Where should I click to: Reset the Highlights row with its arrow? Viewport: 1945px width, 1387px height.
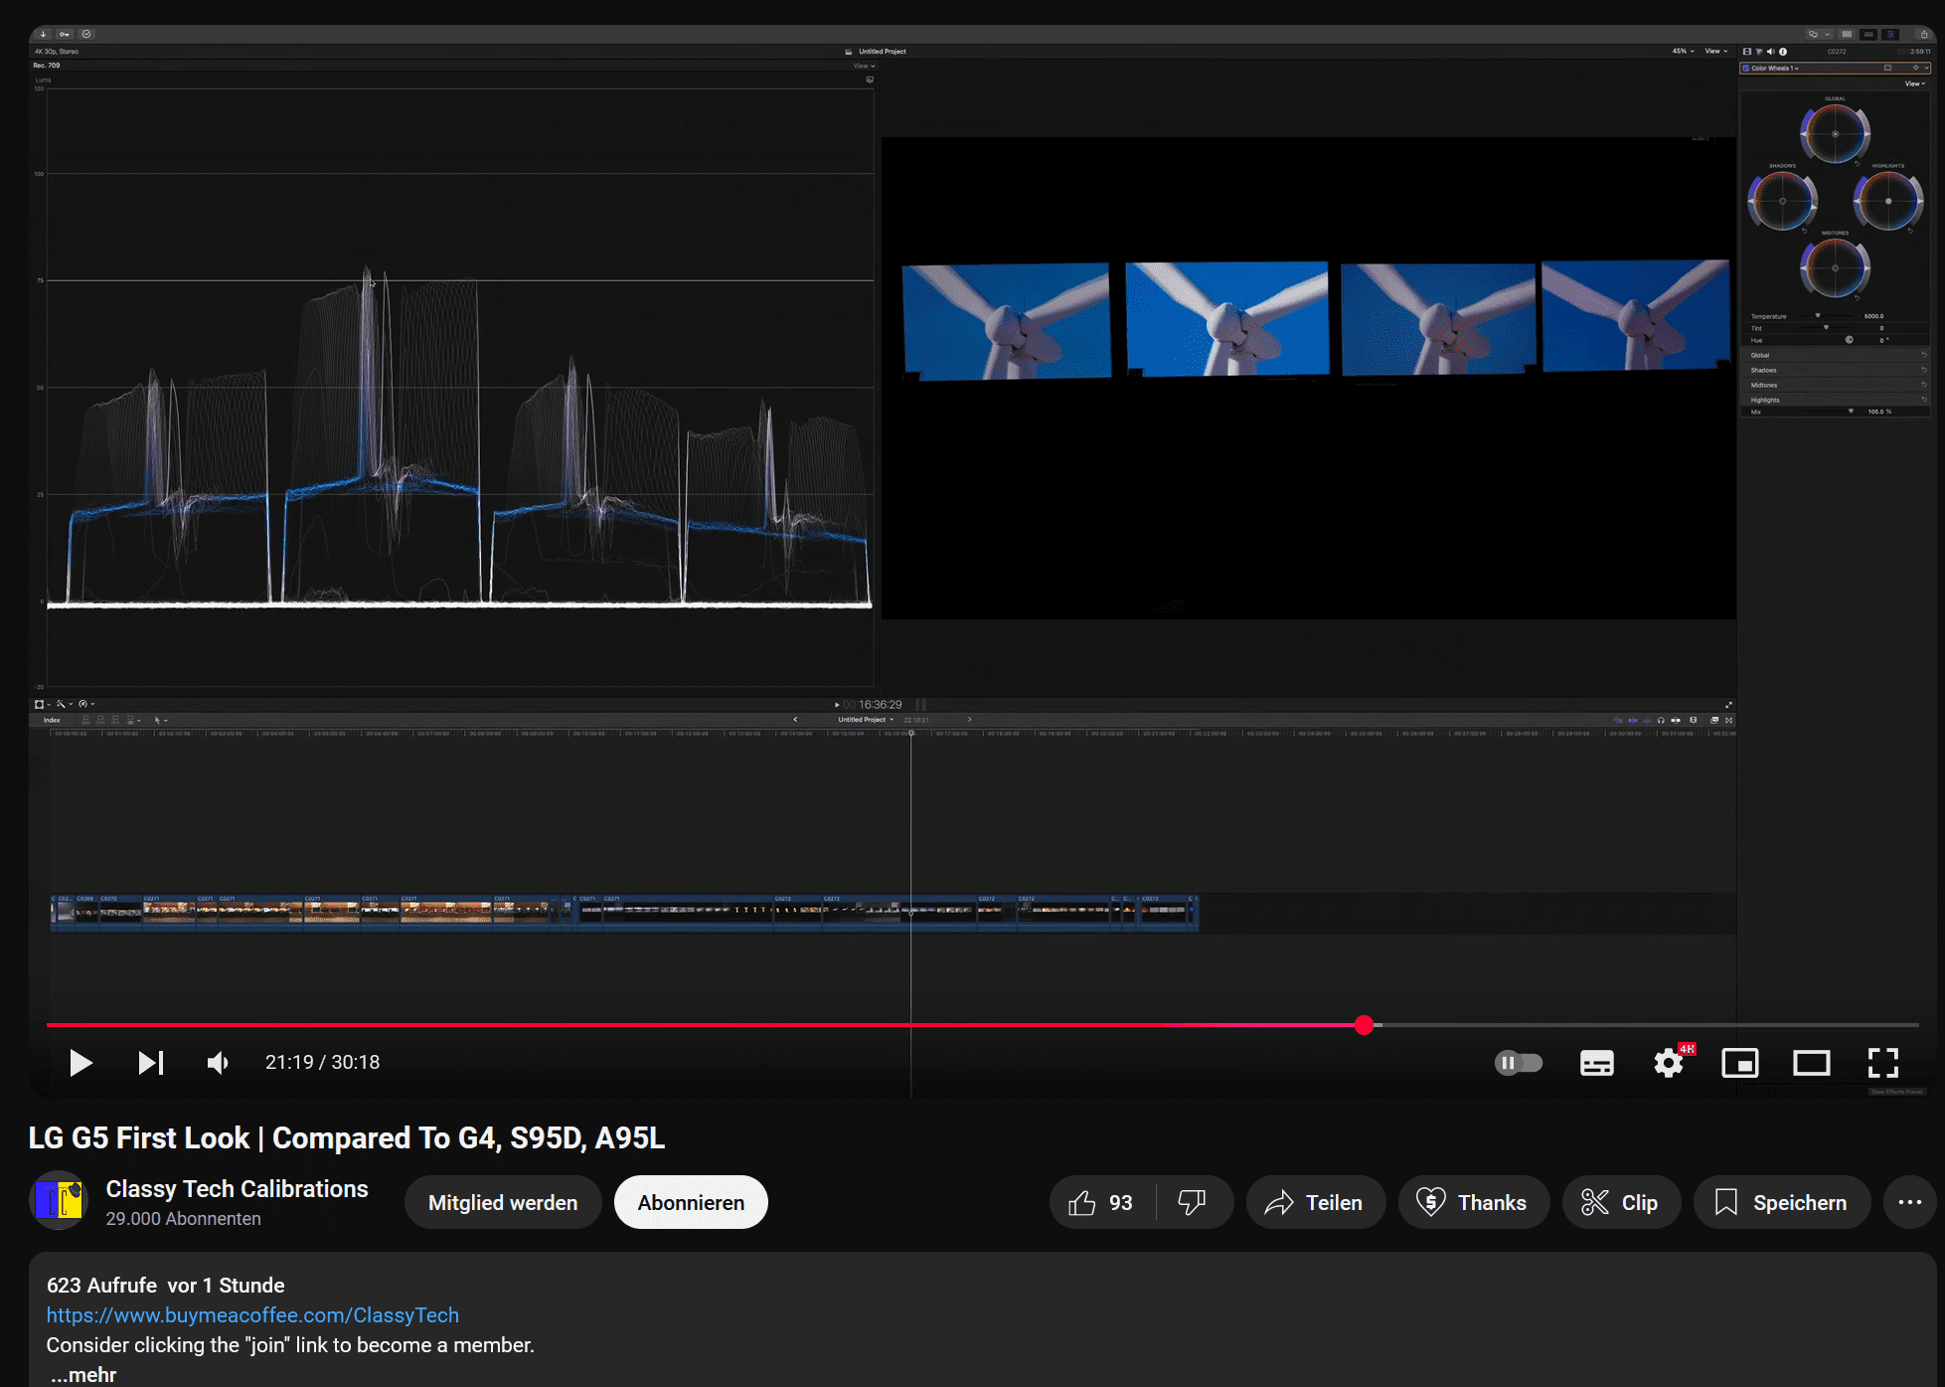(1924, 400)
